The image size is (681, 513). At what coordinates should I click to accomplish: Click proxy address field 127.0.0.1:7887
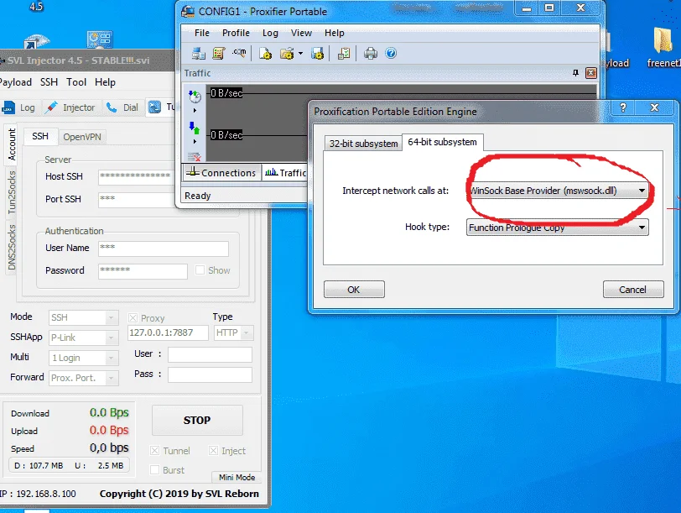pyautogui.click(x=168, y=333)
